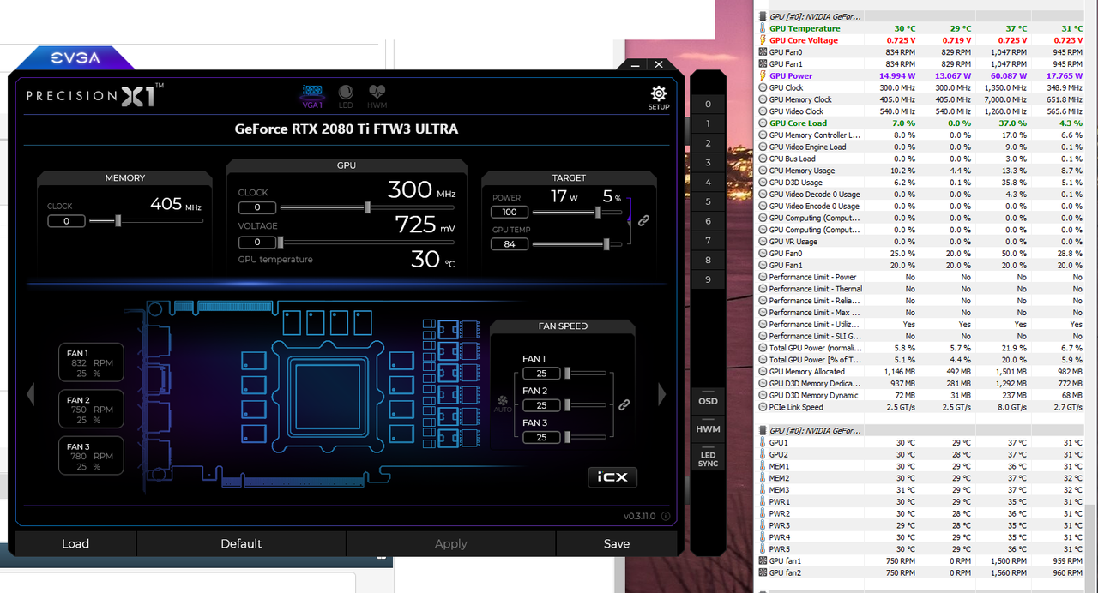
Task: Toggle the LED SYNC switch
Action: point(708,458)
